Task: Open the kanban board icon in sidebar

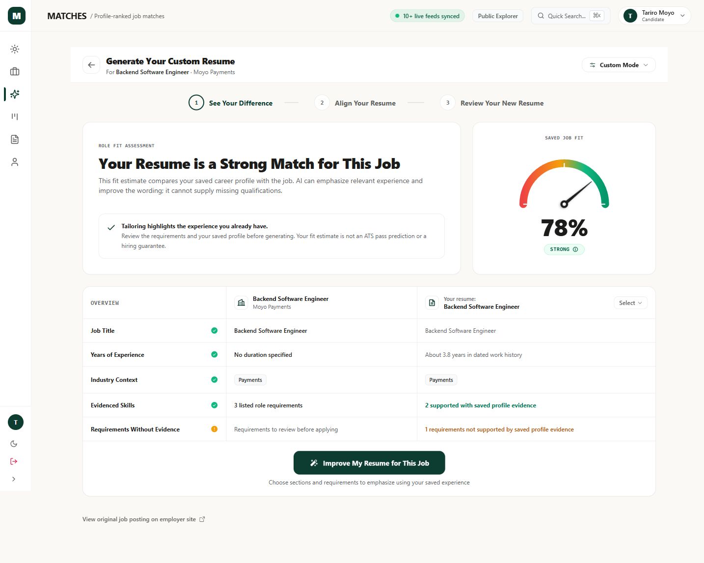Action: (15, 117)
